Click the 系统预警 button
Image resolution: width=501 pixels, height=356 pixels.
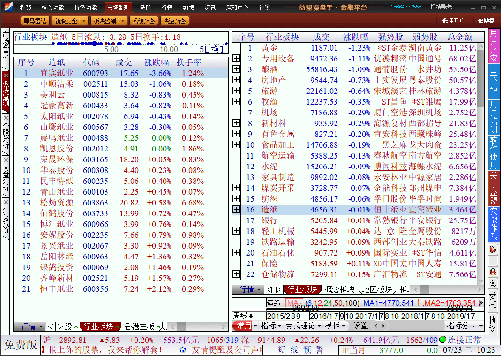(x=143, y=21)
